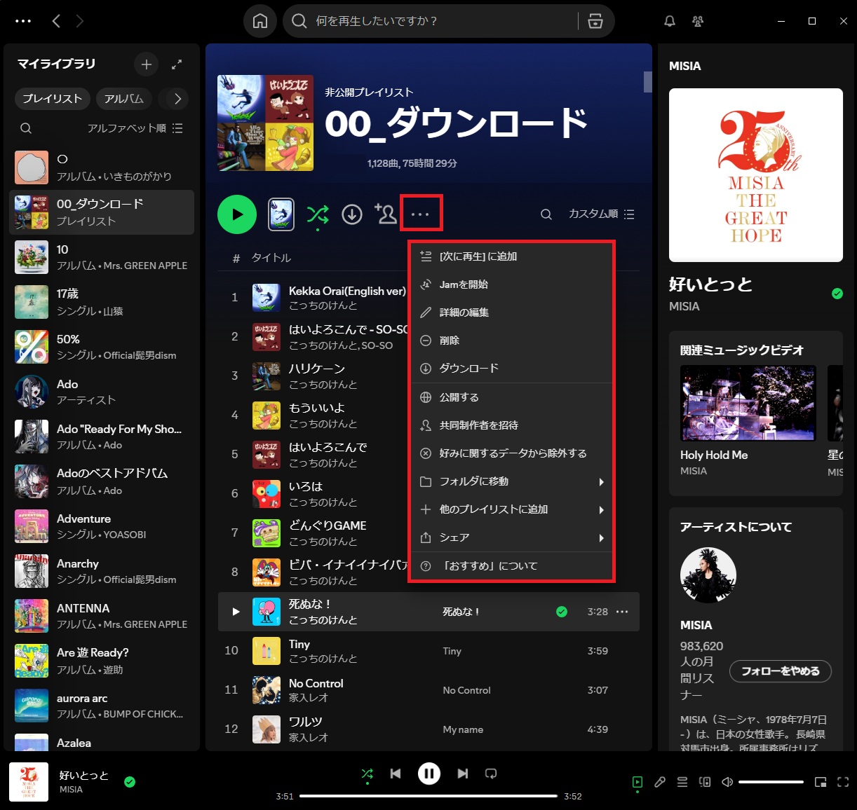Skip to previous track in player bar
The height and width of the screenshot is (810, 857).
point(396,774)
